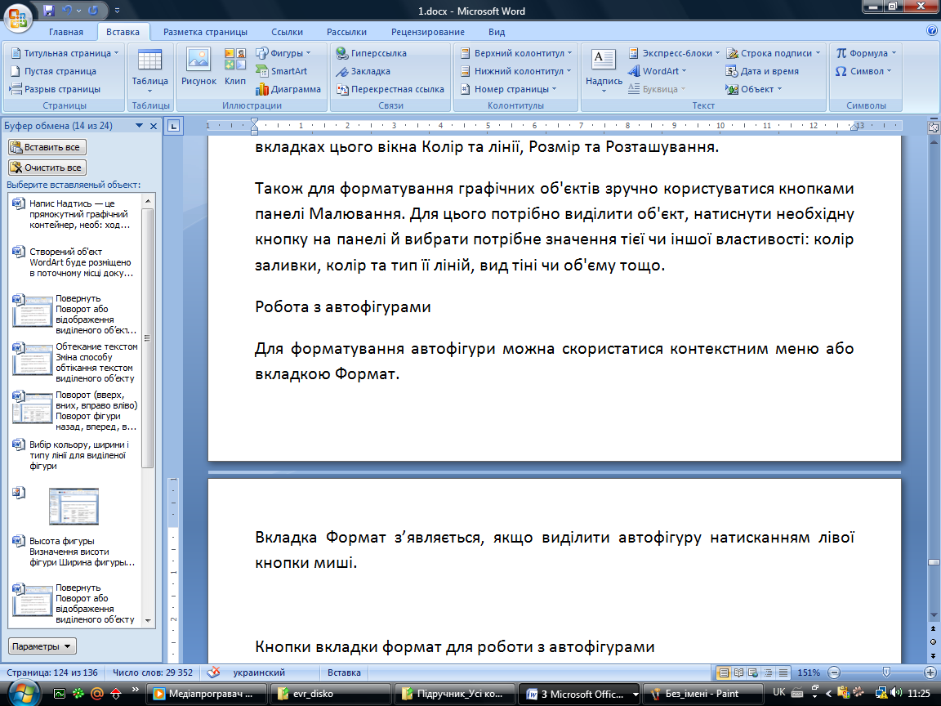Open the Рецензирование ribbon tab
941x706 pixels.
428,32
